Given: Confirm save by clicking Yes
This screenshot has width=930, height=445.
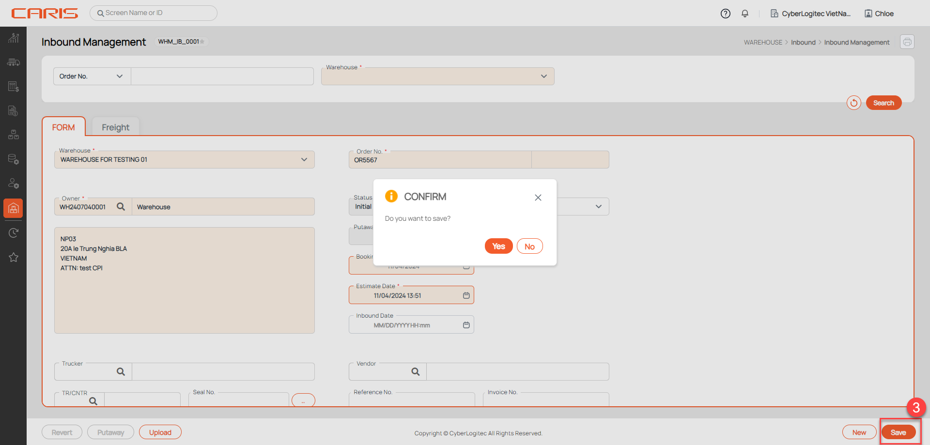Looking at the screenshot, I should pos(498,246).
